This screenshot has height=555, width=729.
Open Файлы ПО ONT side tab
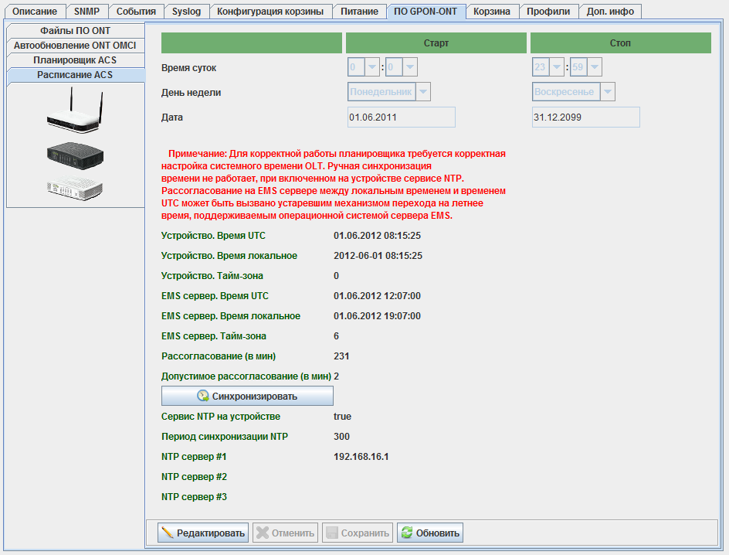click(x=76, y=31)
